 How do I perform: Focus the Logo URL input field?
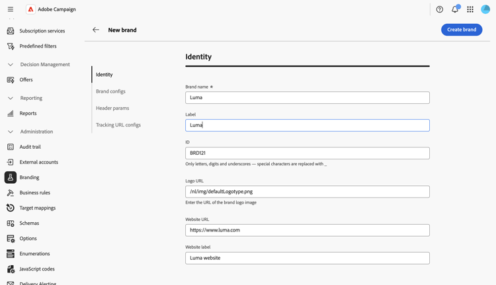point(307,192)
